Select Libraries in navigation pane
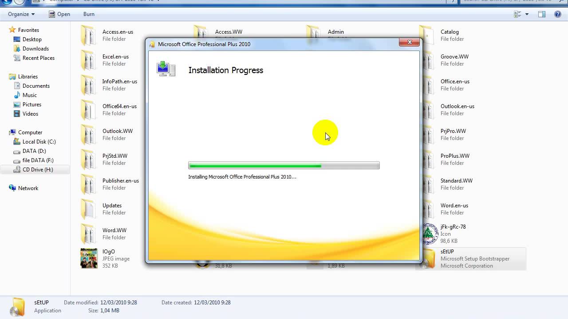This screenshot has width=568, height=319. tap(28, 77)
